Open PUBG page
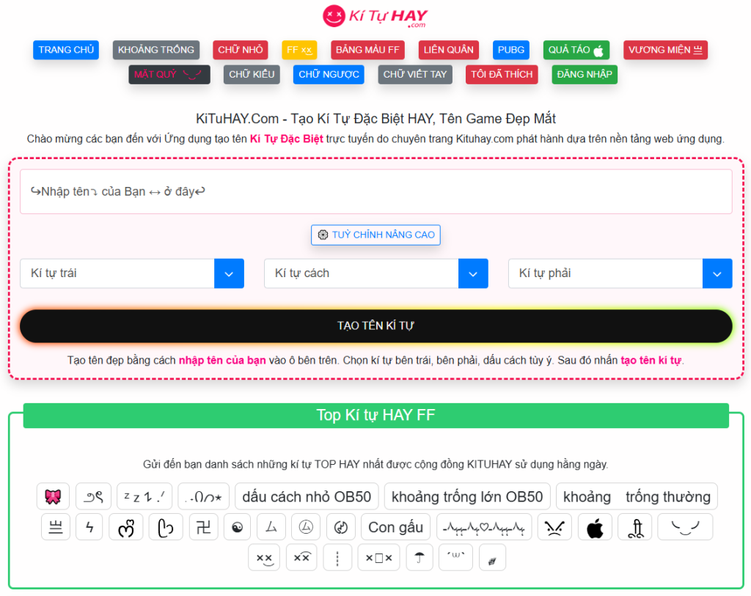The height and width of the screenshot is (596, 751). [511, 50]
